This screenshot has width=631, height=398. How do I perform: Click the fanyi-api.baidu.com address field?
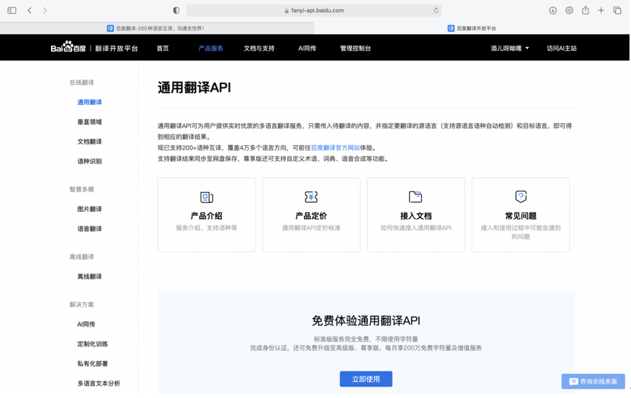(x=314, y=11)
